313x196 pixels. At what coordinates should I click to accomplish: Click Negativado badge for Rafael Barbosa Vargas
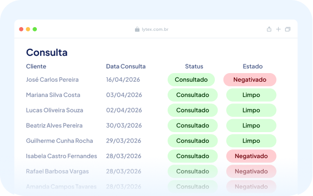251,171
